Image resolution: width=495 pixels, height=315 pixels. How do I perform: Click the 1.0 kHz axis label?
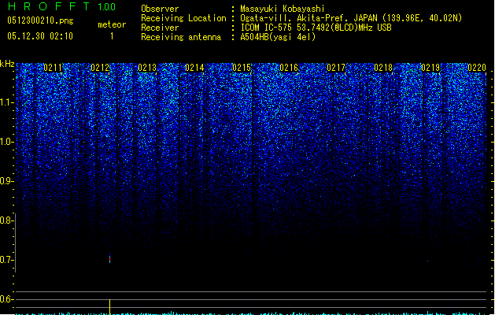point(6,142)
